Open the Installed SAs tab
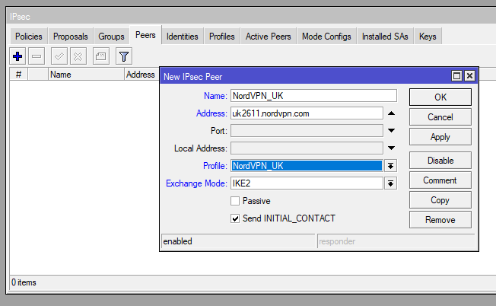 pos(385,37)
